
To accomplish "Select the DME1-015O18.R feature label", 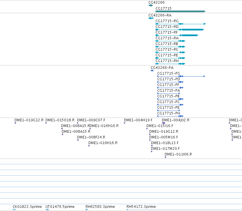I will pyautogui.click(x=60, y=120).
